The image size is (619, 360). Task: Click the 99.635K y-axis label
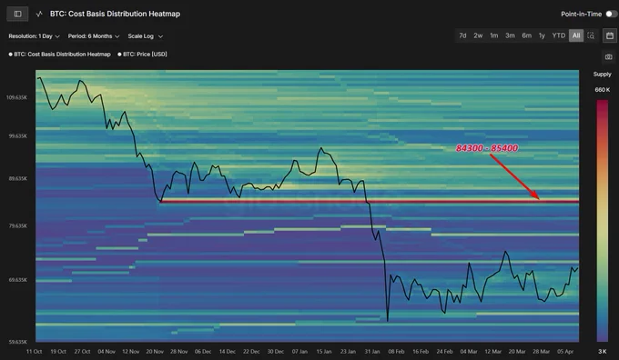[18, 136]
